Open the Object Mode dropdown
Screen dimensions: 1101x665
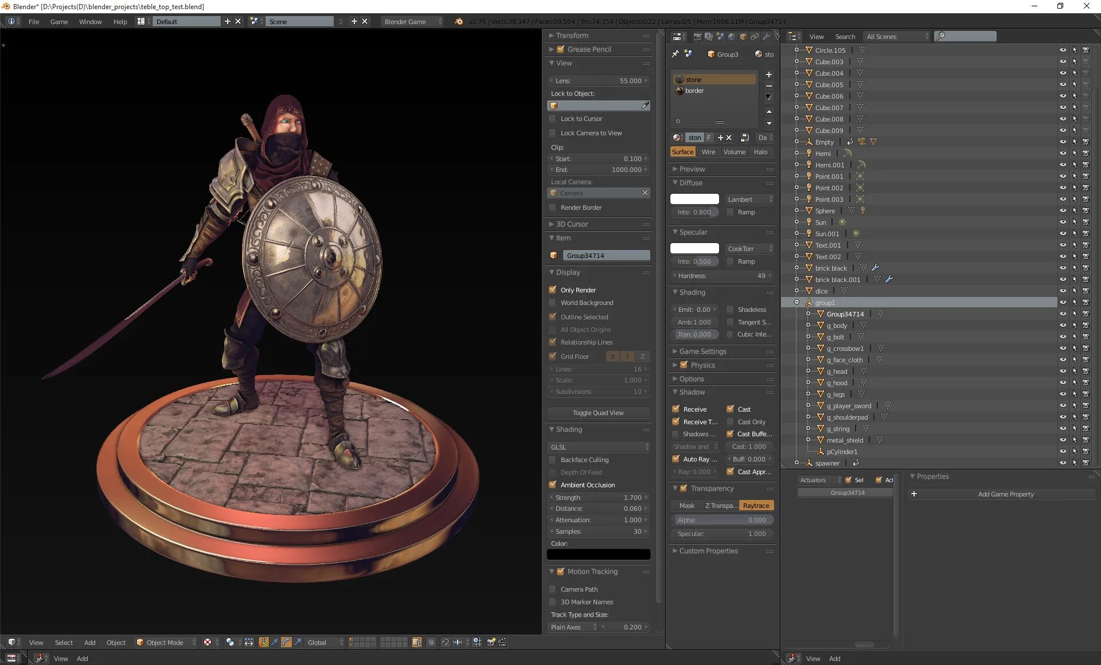pos(165,642)
